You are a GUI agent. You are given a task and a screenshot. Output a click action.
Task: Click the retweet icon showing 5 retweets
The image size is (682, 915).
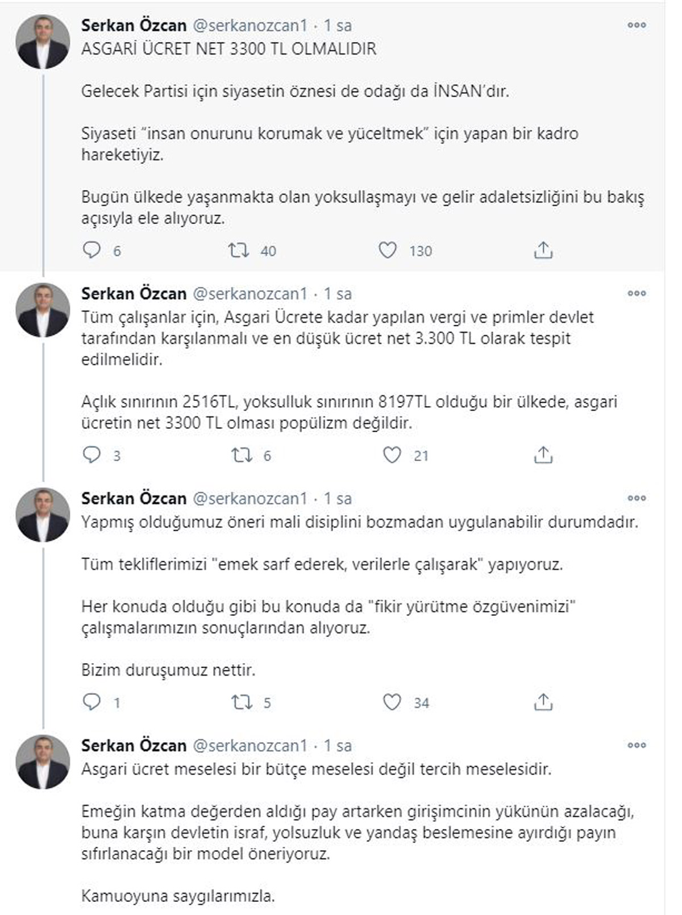coord(240,703)
